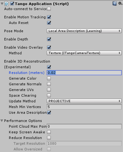Open the component help reference icon
Screen dimensions: 123x152
tap(114, 3)
